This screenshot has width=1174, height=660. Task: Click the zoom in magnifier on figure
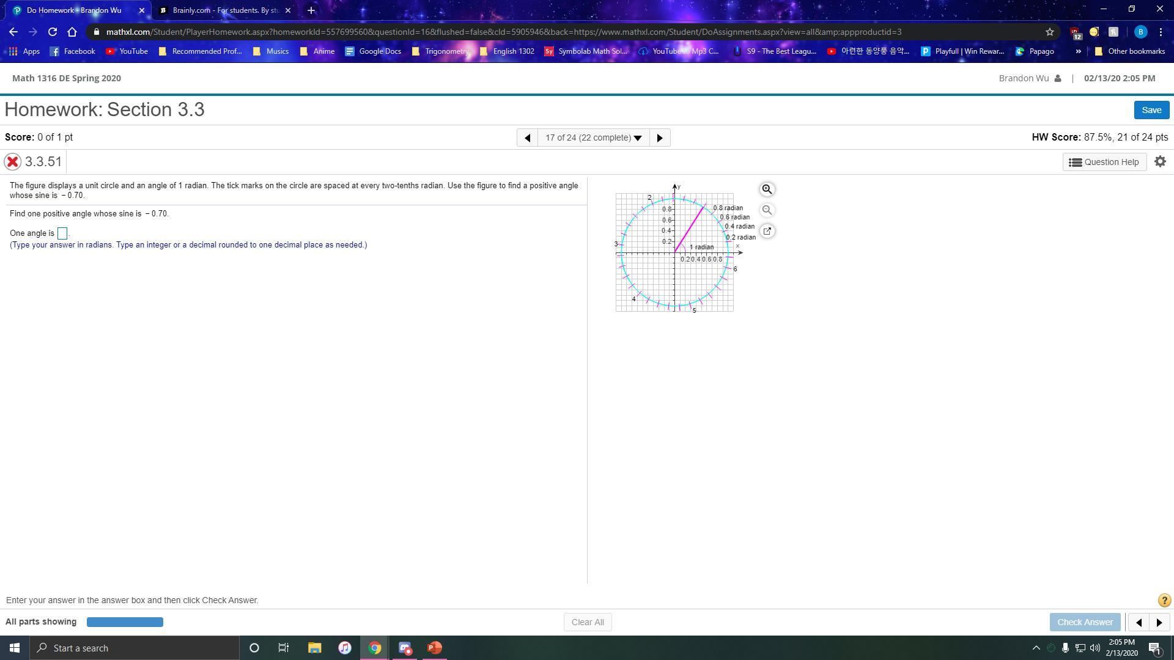[767, 189]
